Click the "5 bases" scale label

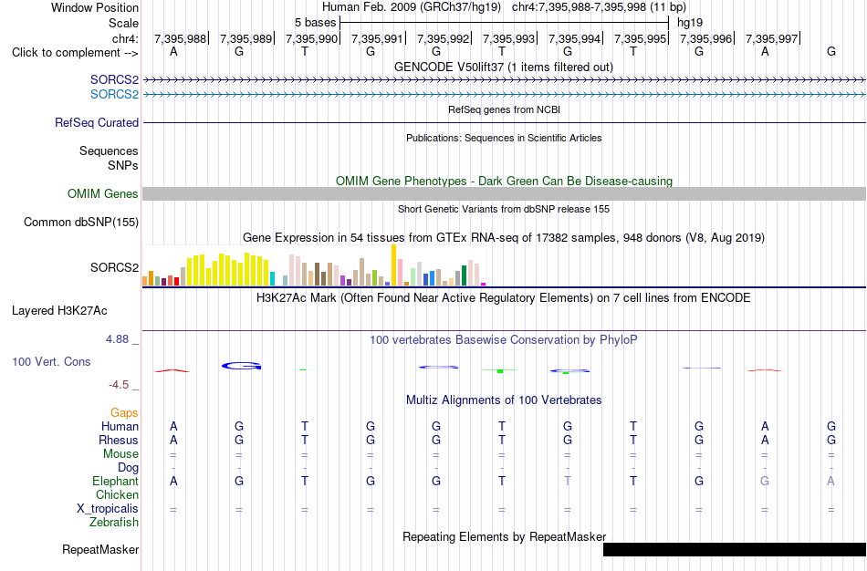315,23
